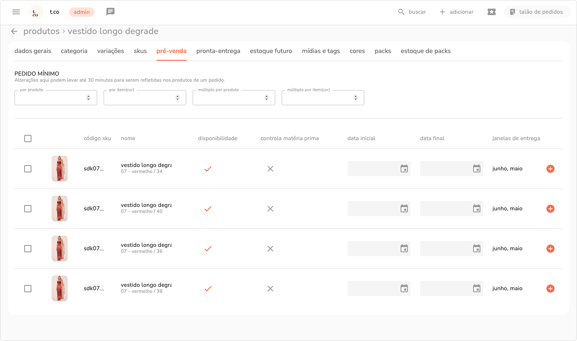Click múltiplo por item(cor) stepper arrows
The height and width of the screenshot is (341, 577).
[x=356, y=98]
